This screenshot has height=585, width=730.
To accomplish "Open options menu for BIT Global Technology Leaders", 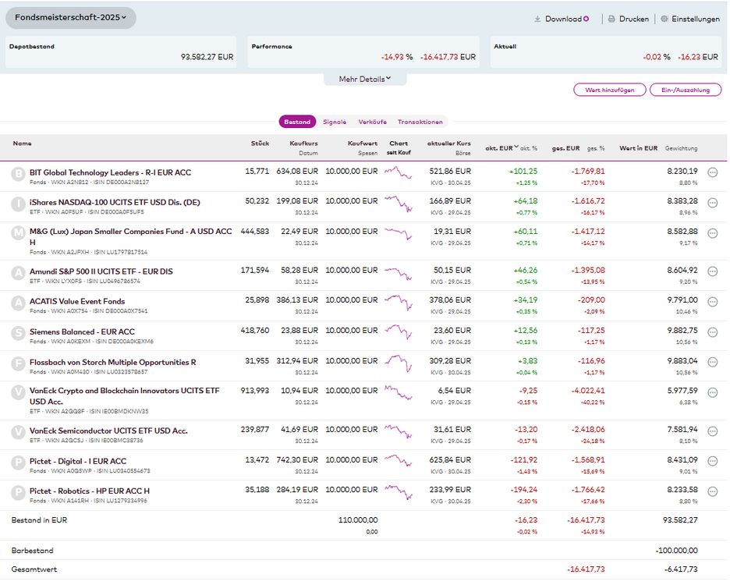I will click(x=712, y=172).
